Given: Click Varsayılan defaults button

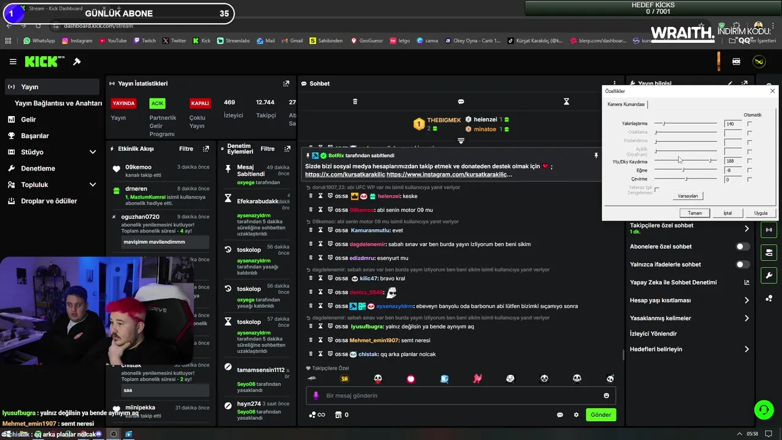Looking at the screenshot, I should point(687,196).
